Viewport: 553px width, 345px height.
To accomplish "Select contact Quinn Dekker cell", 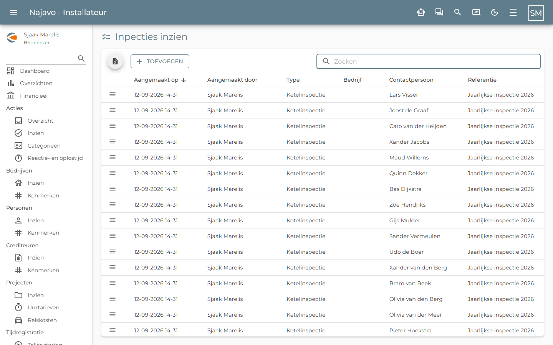I will [408, 173].
